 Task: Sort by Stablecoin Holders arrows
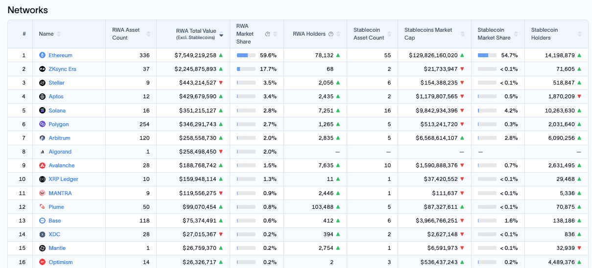[580, 34]
